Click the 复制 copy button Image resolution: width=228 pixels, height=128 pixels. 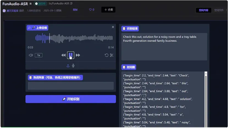pyautogui.click(x=75, y=10)
